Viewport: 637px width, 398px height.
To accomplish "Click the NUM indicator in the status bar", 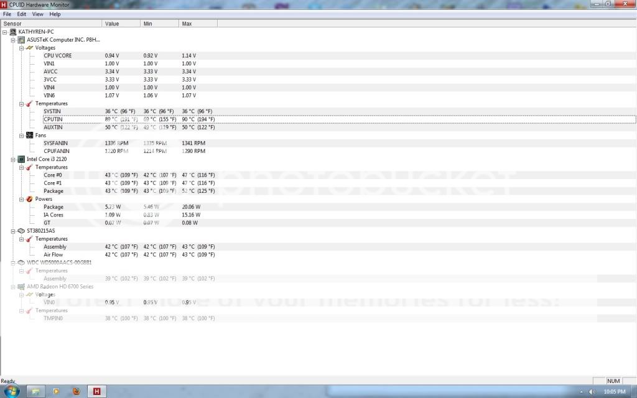I will 613,381.
